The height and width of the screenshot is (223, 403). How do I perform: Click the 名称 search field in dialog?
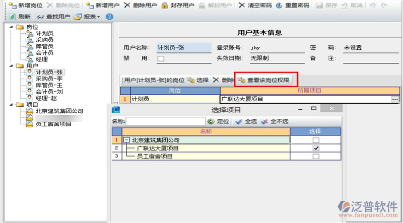click(x=166, y=121)
